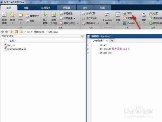Select the Publish (发布) ribbon tab
Image resolution: width=162 pixels, height=122 pixels.
pyautogui.click(x=85, y=8)
